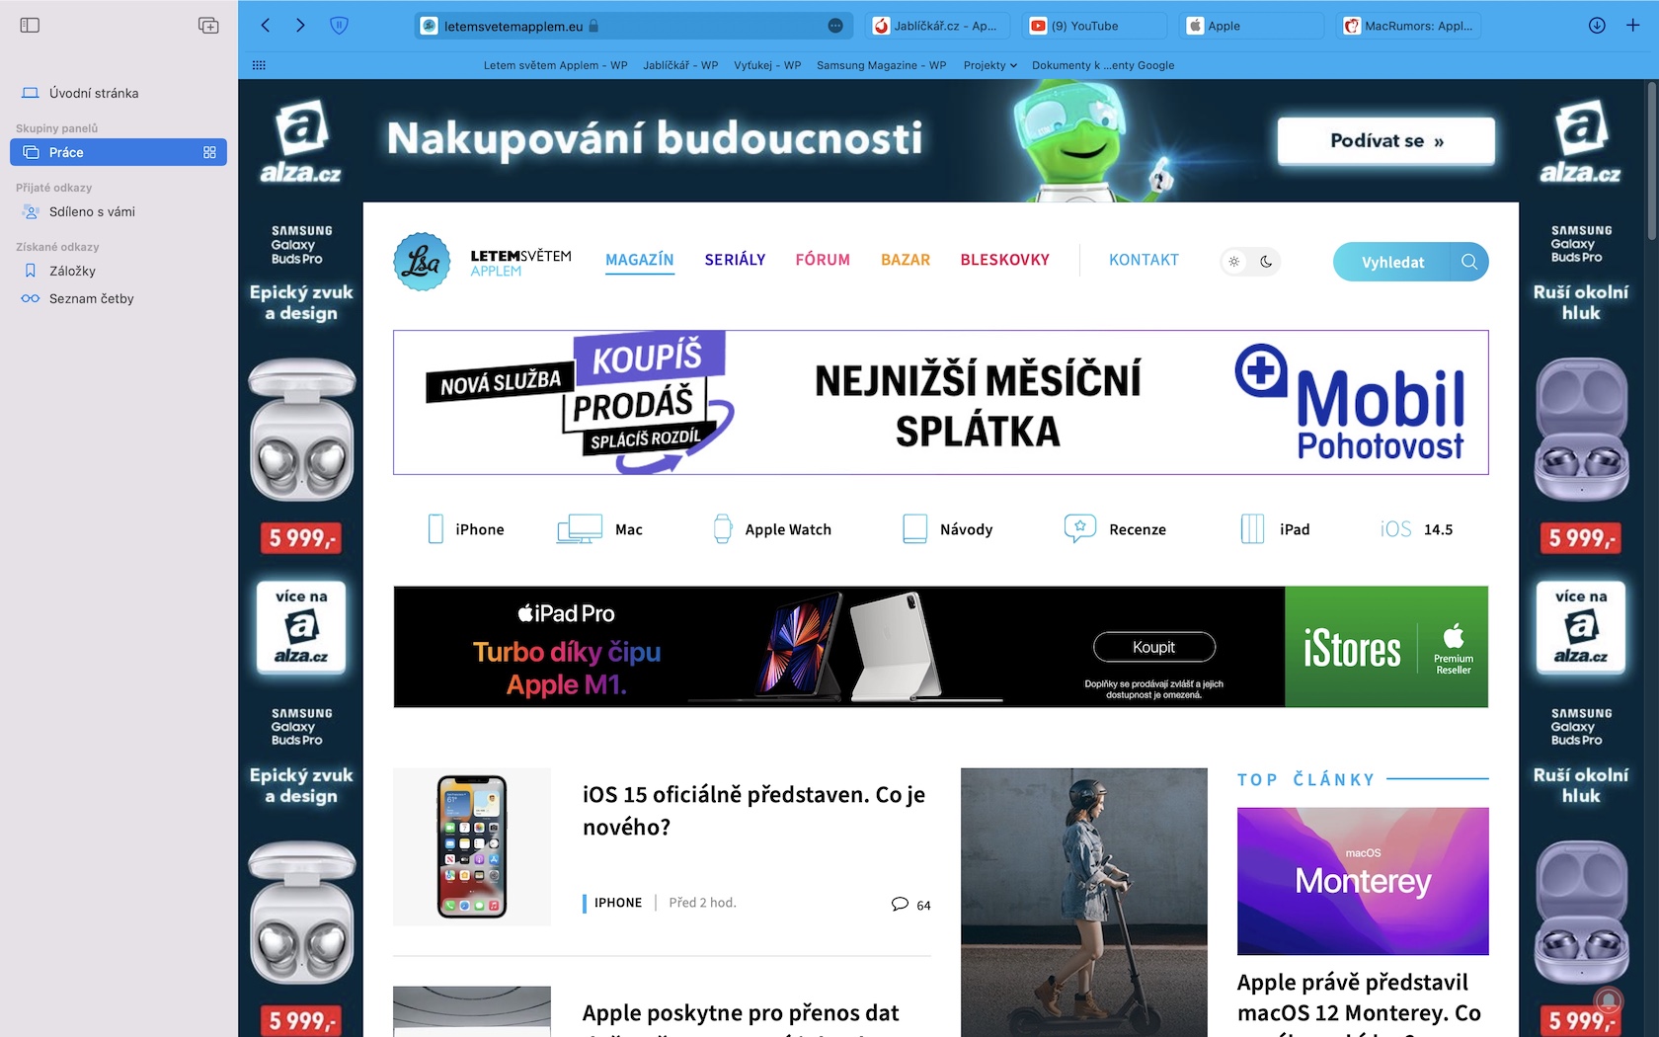1659x1037 pixels.
Task: Click Koupit on the iPad Pro banner
Action: click(1153, 647)
